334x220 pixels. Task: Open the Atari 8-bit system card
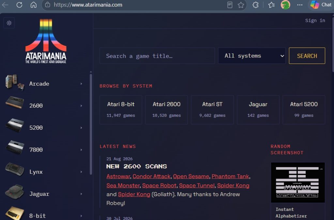pos(121,110)
